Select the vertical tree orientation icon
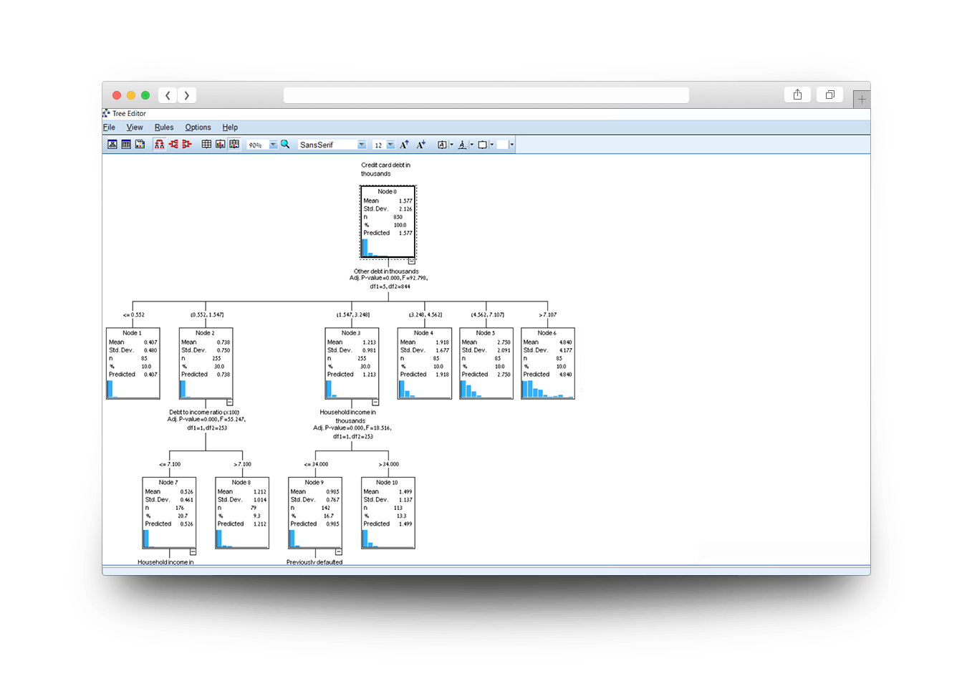The width and height of the screenshot is (962, 684). point(159,144)
